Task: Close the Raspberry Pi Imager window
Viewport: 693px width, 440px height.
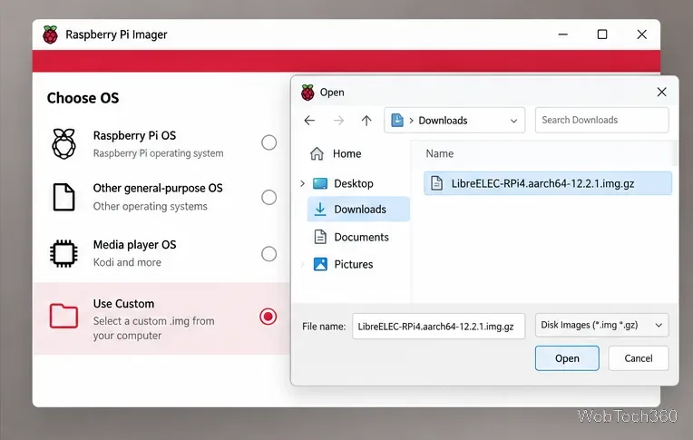Action: [x=641, y=34]
